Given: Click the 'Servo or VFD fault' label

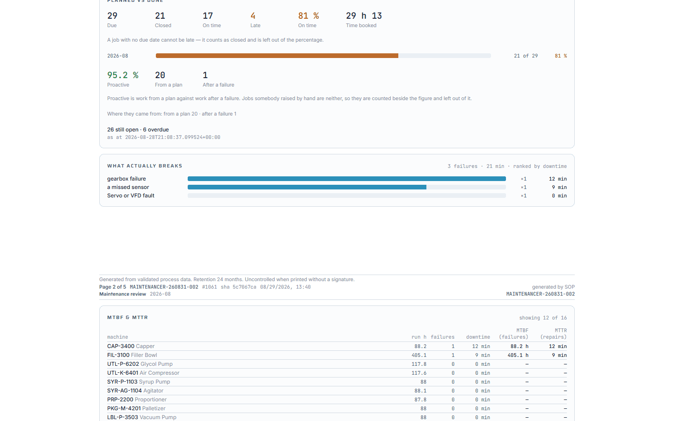Looking at the screenshot, I should coord(131,196).
